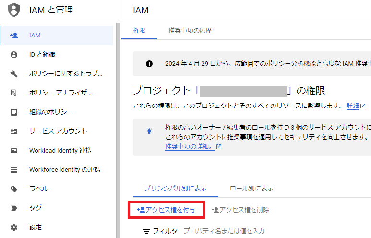Click the IAM と管理 header title
Screen dimensions: 371x238
click(51, 10)
